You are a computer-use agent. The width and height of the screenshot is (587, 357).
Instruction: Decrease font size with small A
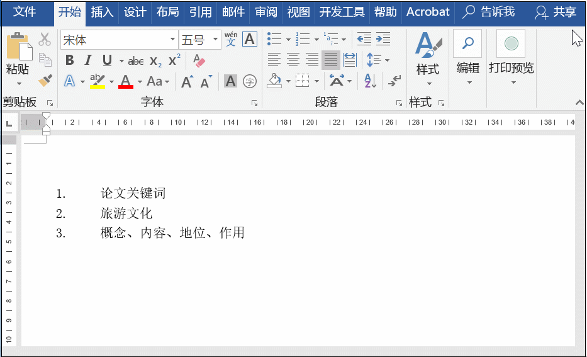pyautogui.click(x=206, y=81)
